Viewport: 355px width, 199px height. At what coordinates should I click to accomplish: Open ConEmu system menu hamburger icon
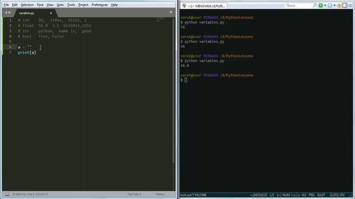pos(351,6)
